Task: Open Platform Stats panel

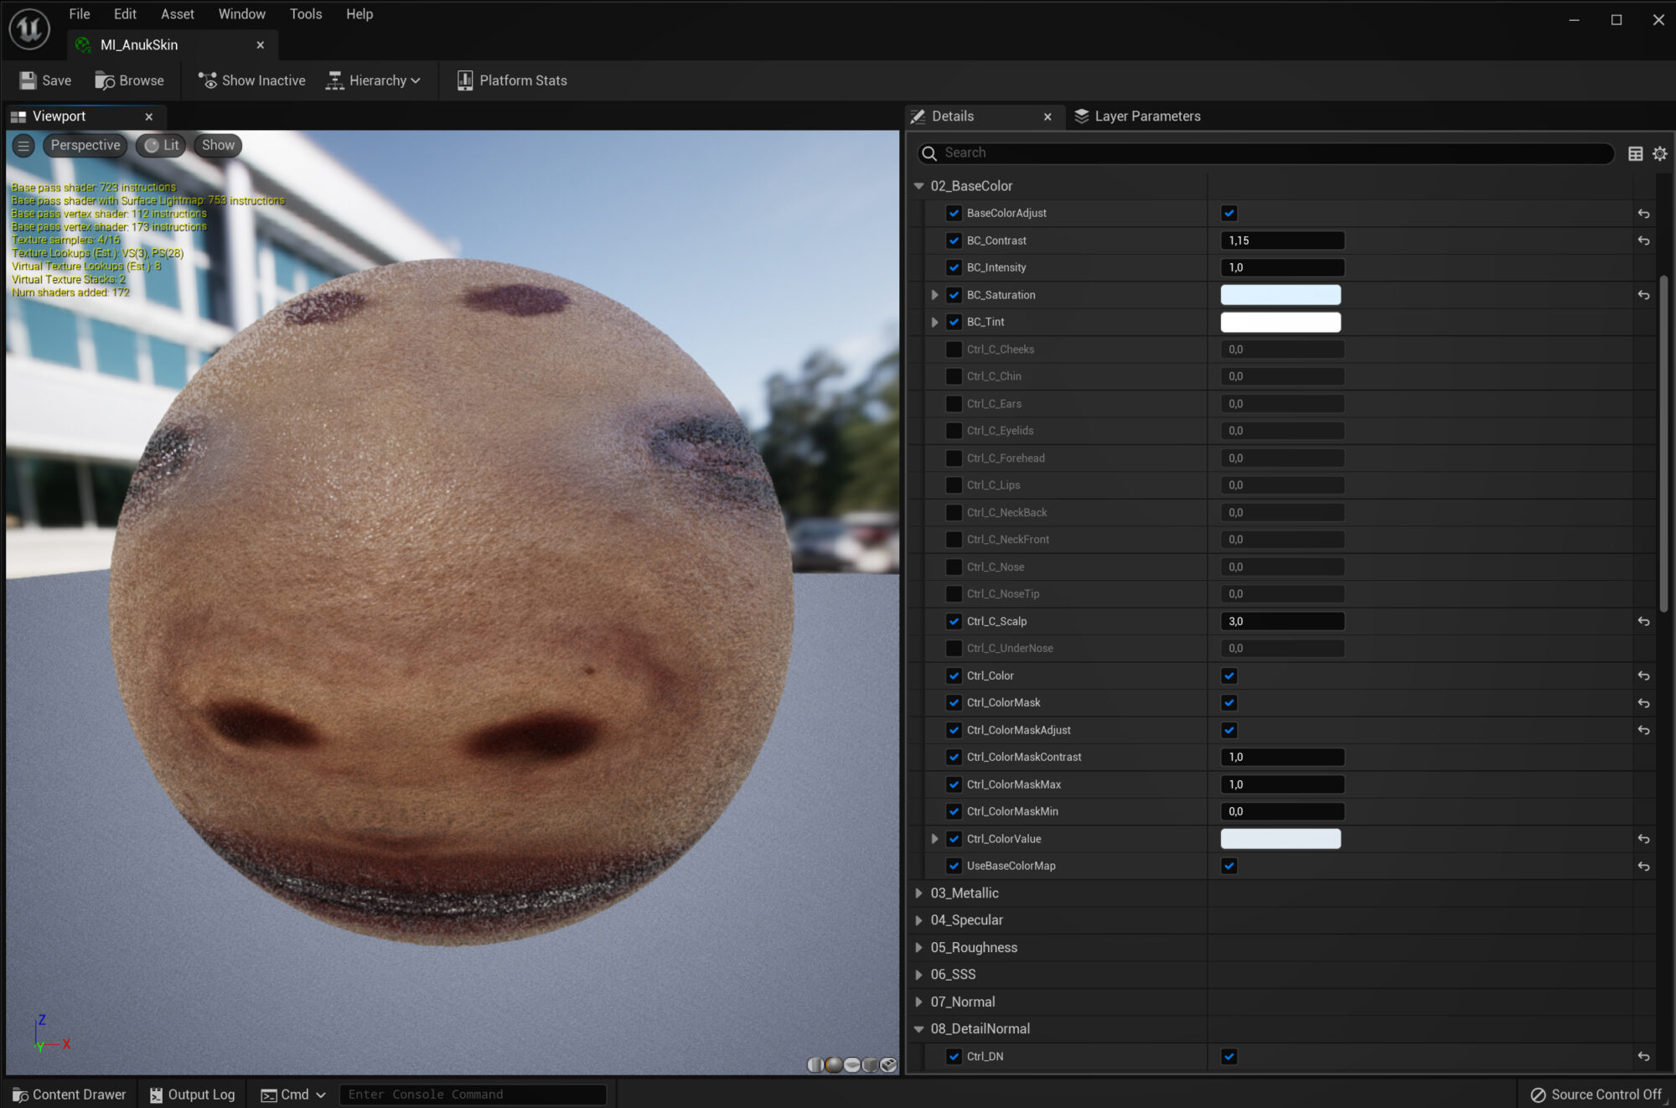Action: click(x=512, y=80)
